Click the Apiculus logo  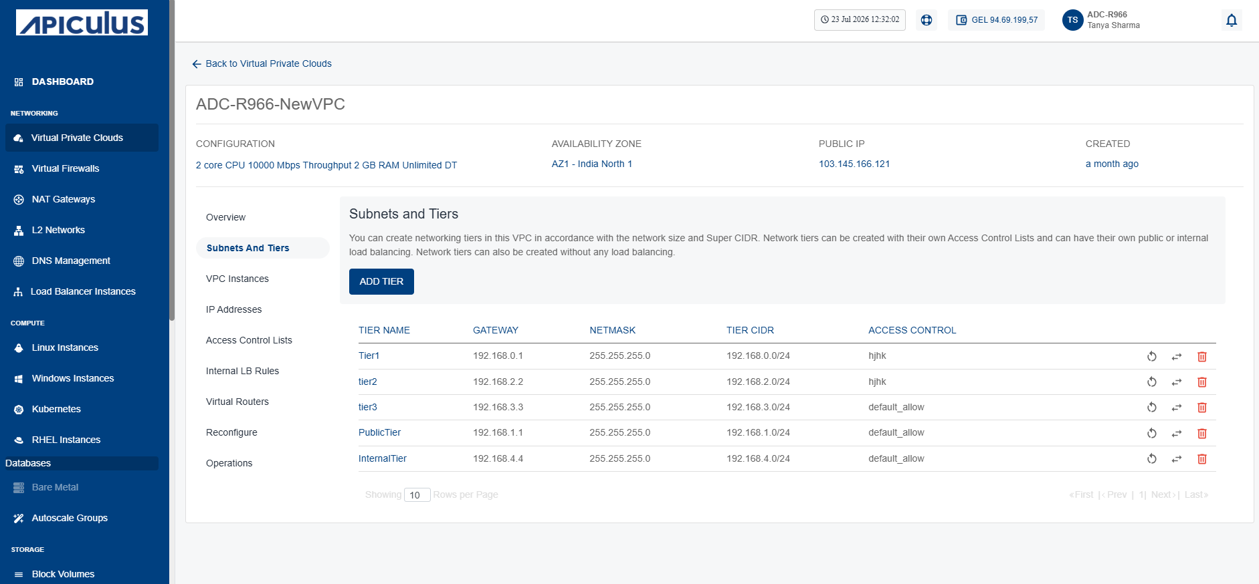[x=82, y=23]
